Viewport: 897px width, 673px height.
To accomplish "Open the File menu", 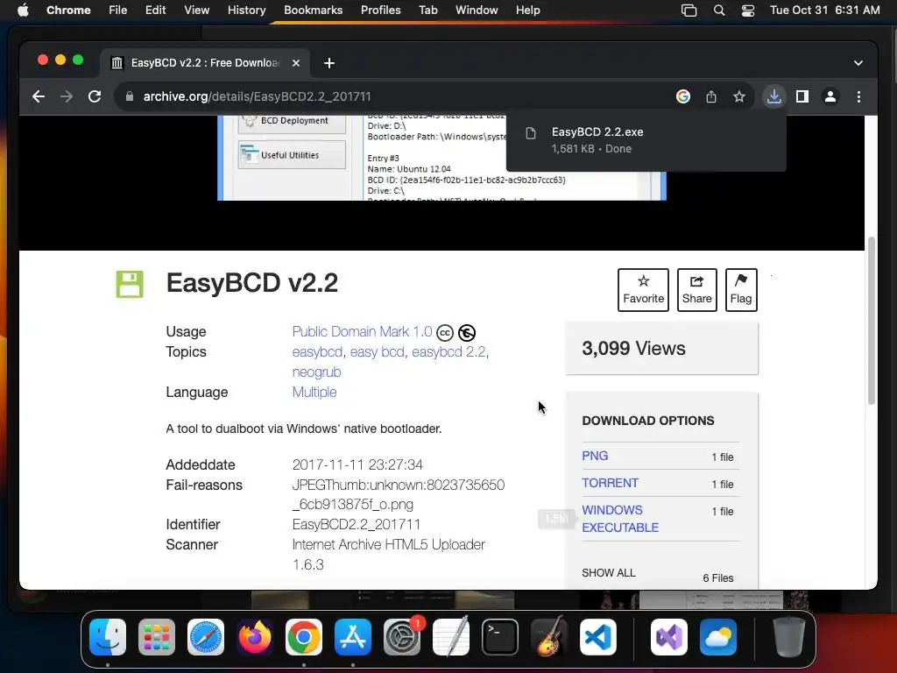I will coord(118,10).
